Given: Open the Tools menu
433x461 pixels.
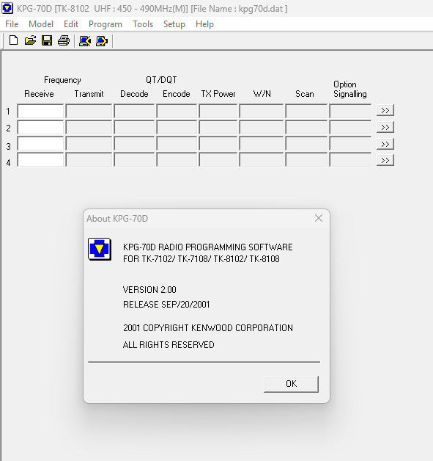Looking at the screenshot, I should click(x=143, y=24).
